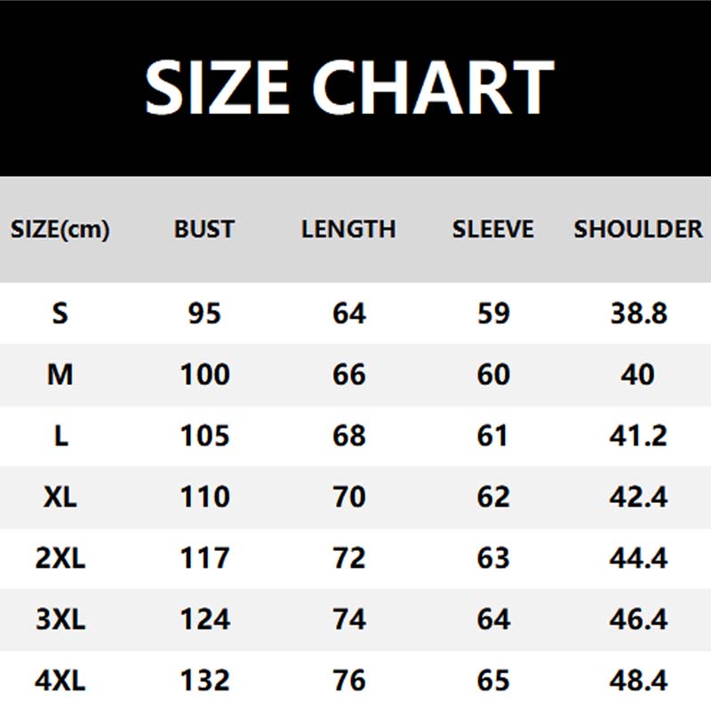The image size is (711, 711).
Task: Click shoulder value 38.8 for size S
Action: point(638,314)
